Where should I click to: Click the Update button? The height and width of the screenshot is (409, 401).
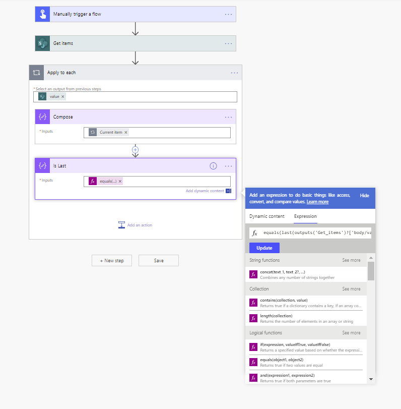pos(264,248)
